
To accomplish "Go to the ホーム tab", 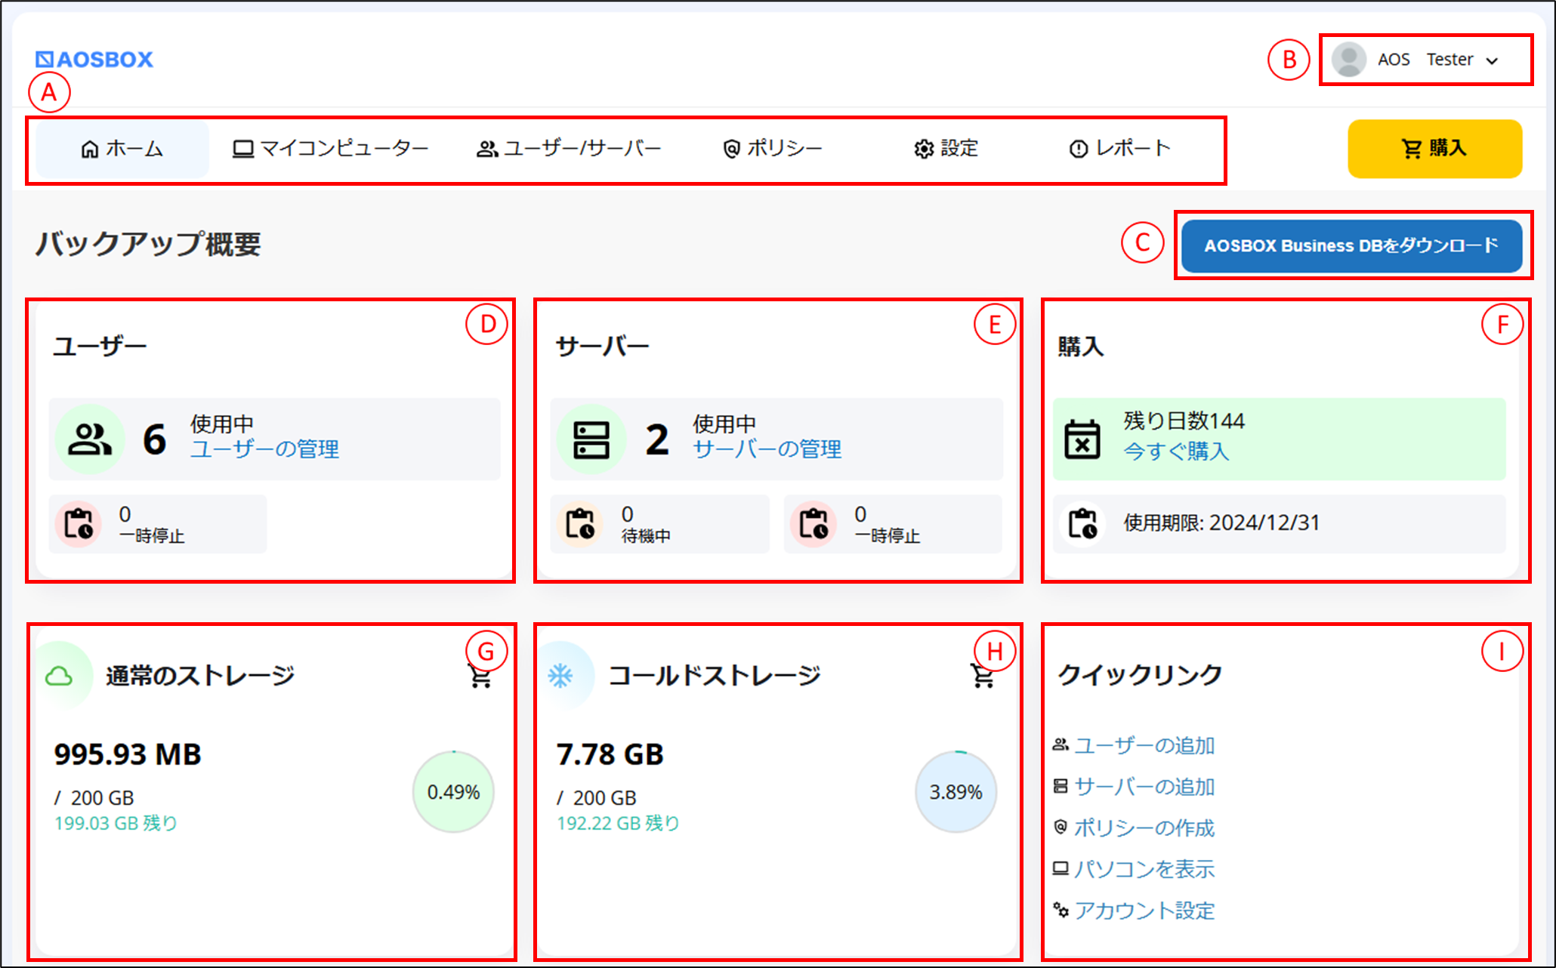I will [122, 149].
